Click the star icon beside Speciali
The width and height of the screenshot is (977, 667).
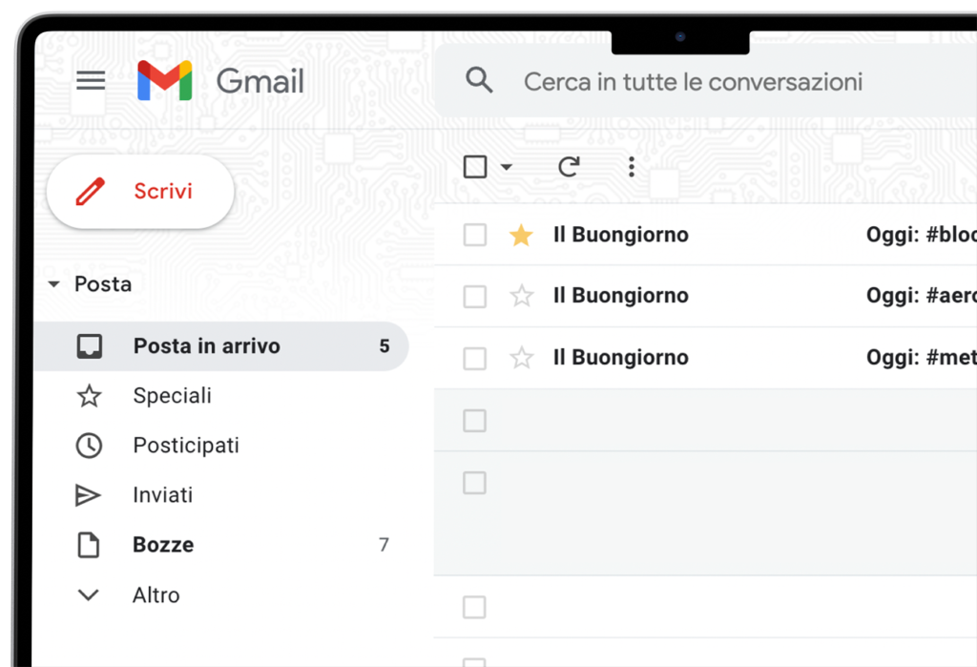[89, 396]
